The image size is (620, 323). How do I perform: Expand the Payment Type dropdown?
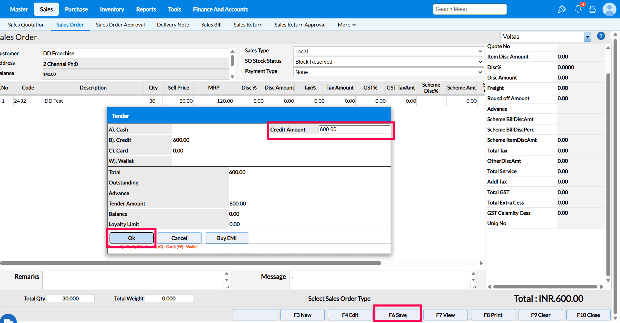(388, 72)
